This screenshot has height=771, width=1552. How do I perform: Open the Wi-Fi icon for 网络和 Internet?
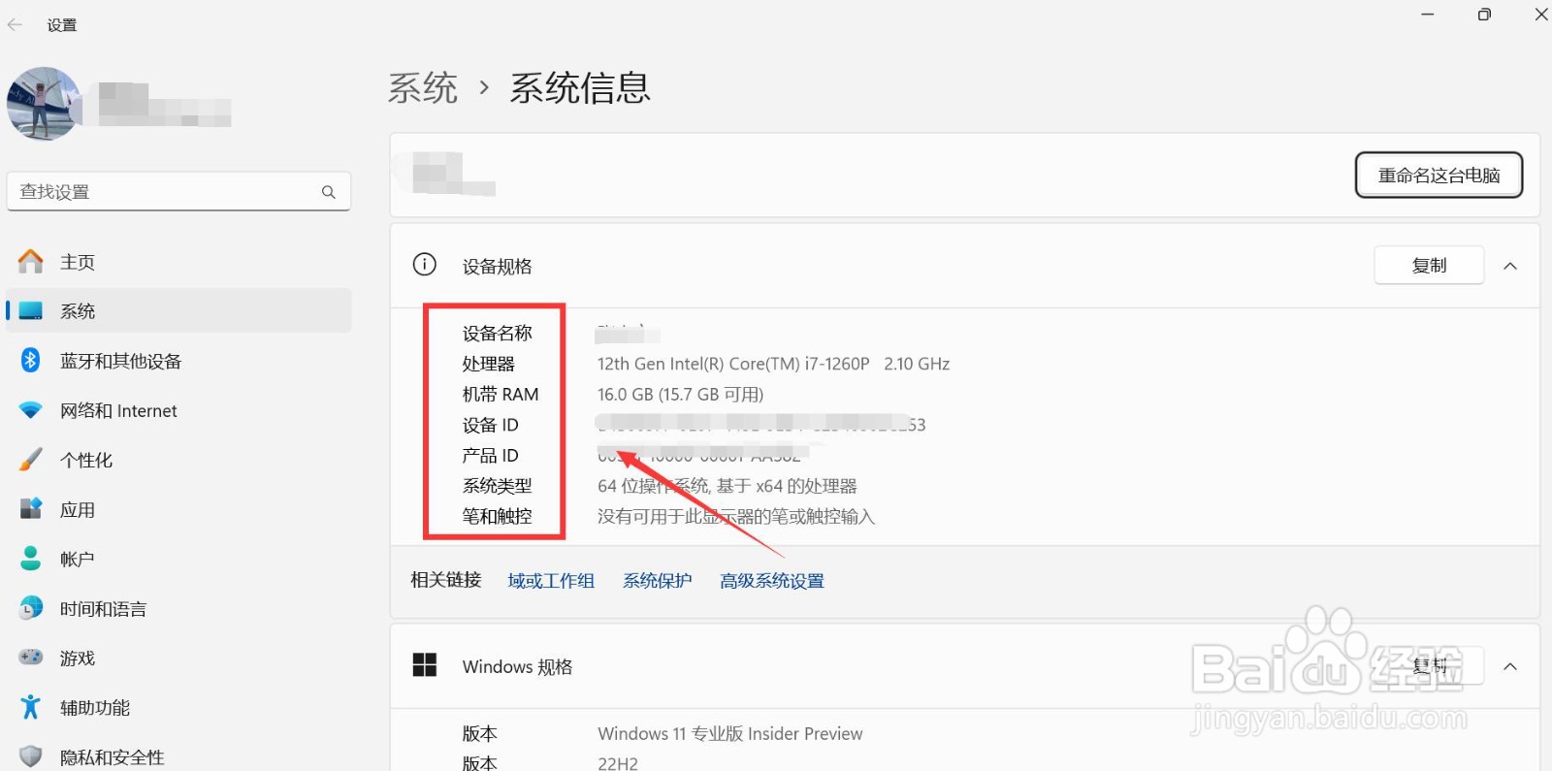tap(31, 410)
